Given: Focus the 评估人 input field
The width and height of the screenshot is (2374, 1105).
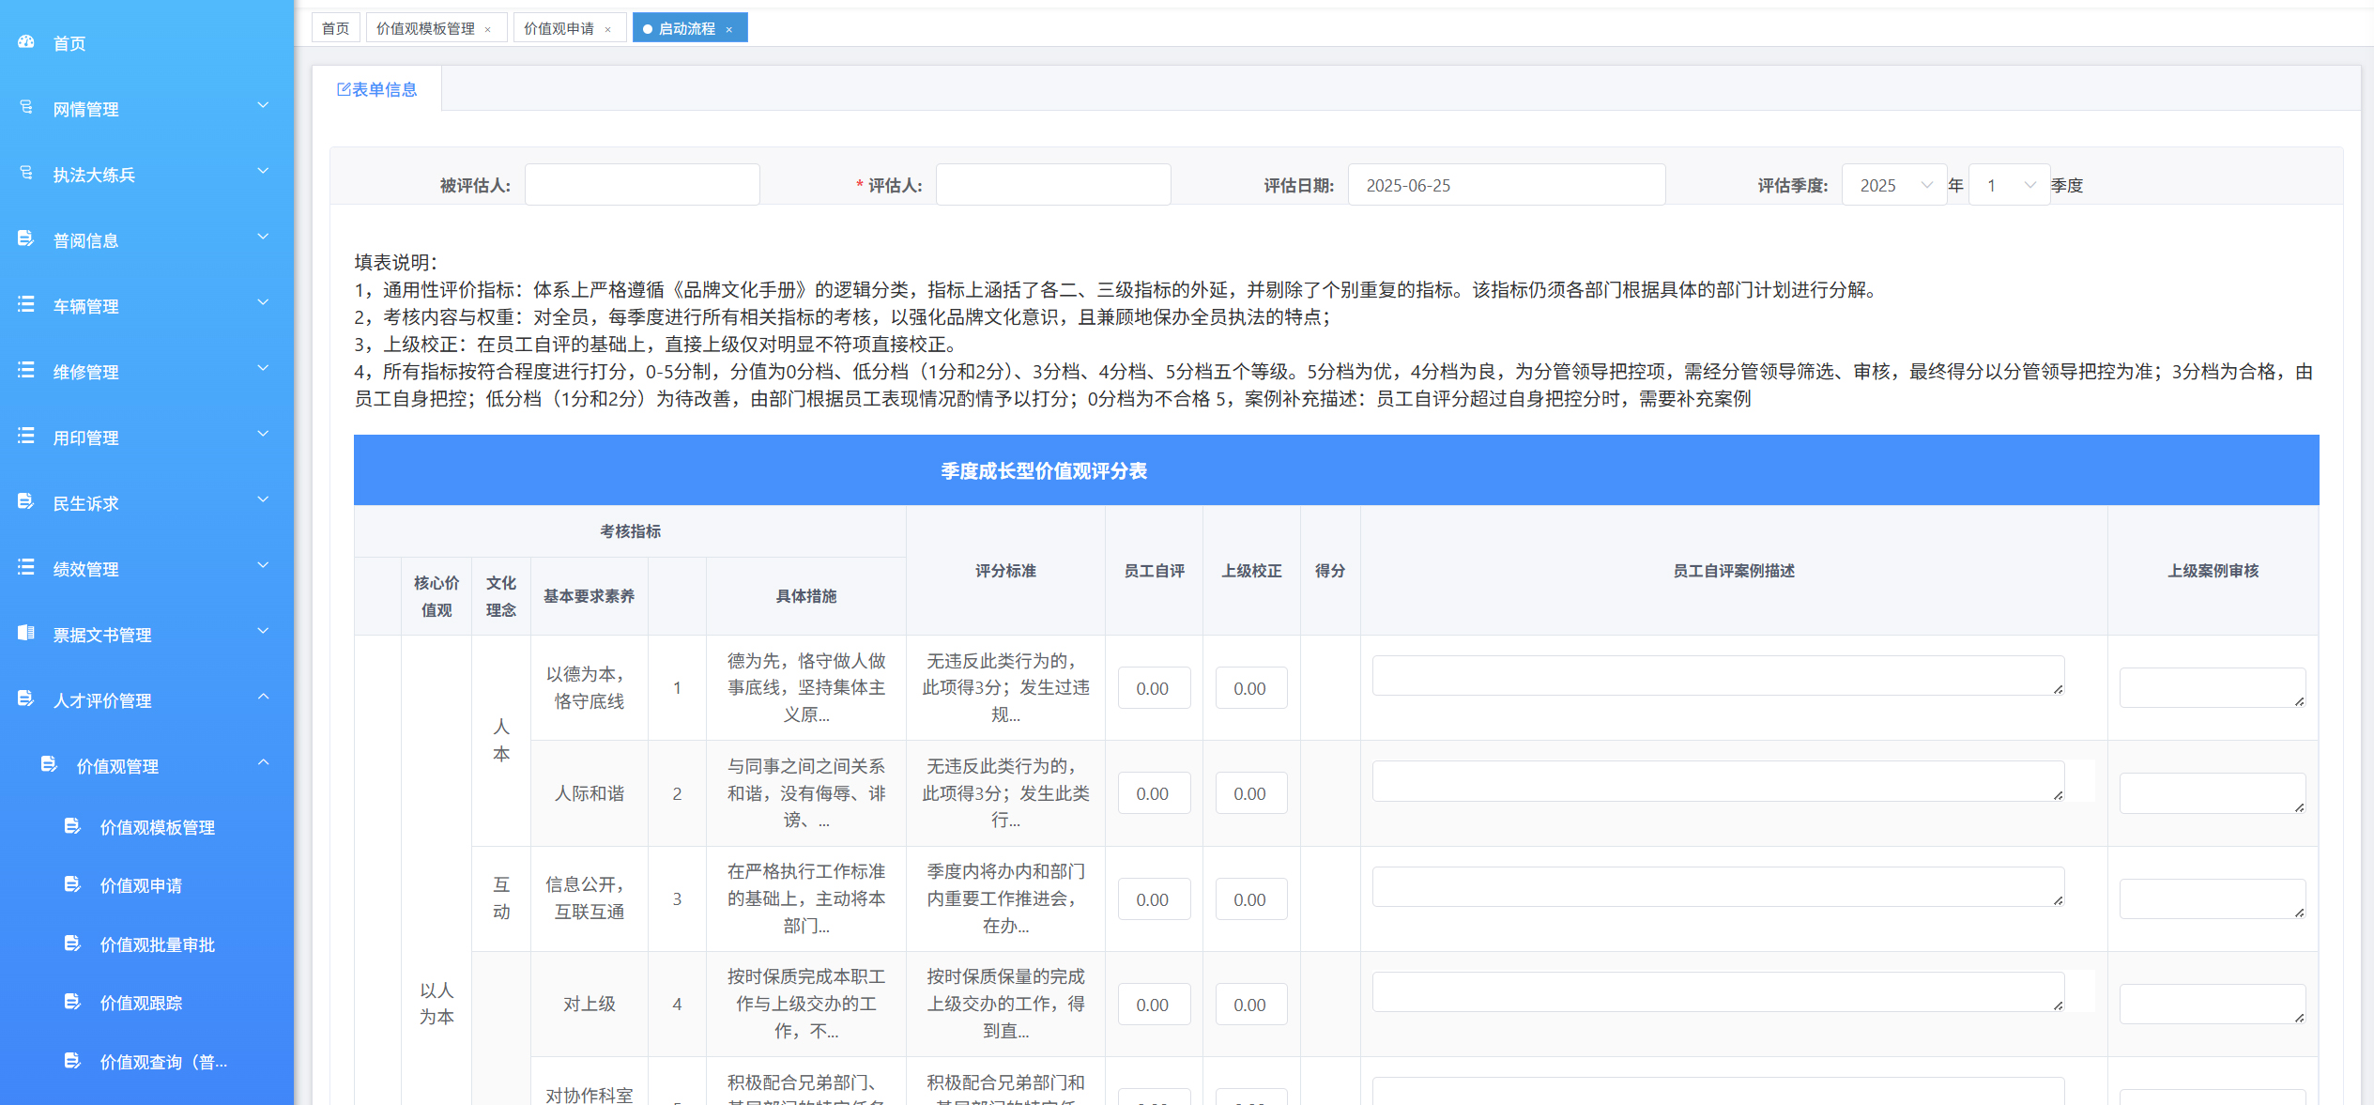Looking at the screenshot, I should pos(1053,185).
